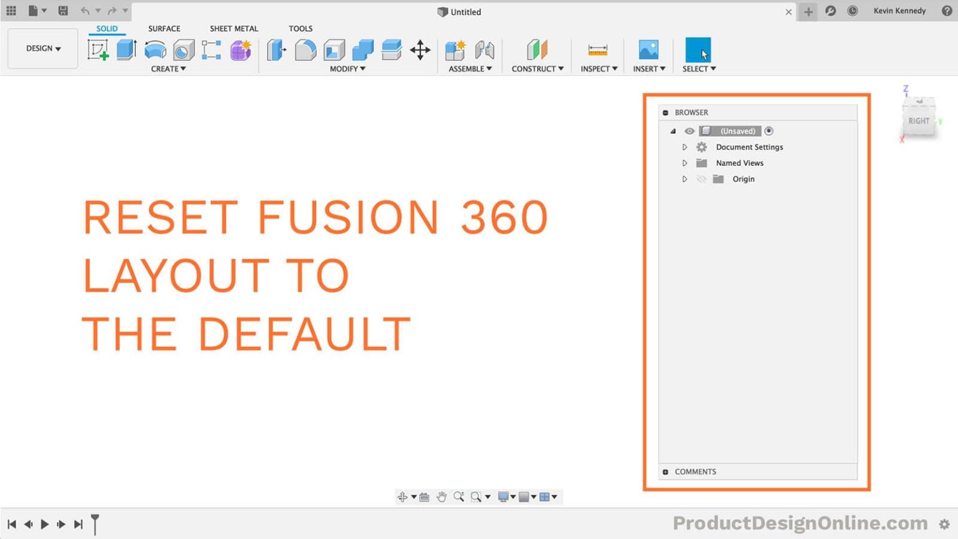Viewport: 958px width, 539px height.
Task: Hide the Unsaved component with its eye toggle
Action: pyautogui.click(x=689, y=131)
